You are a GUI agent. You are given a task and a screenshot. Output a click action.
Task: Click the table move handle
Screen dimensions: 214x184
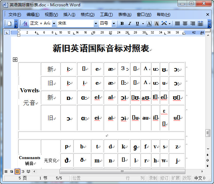15,59
